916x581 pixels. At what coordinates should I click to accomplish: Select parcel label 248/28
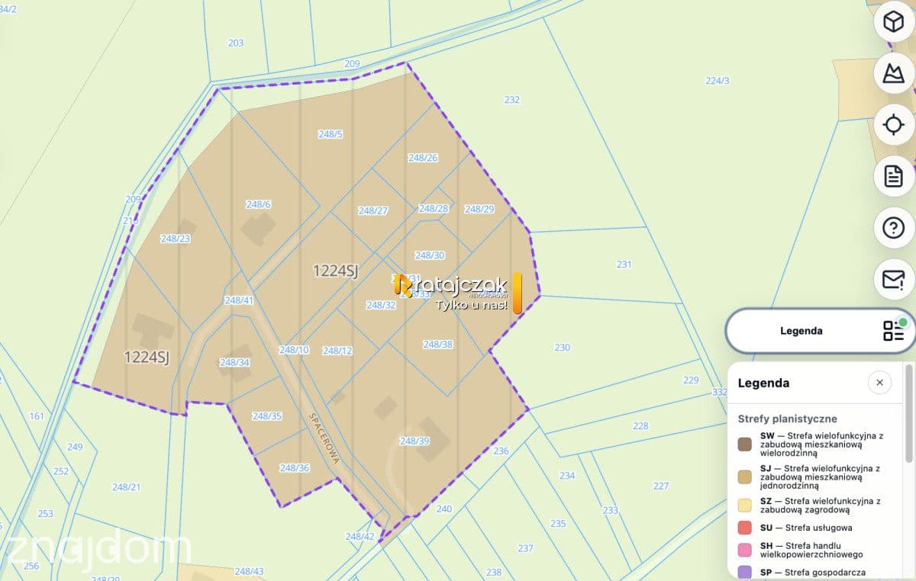[434, 209]
